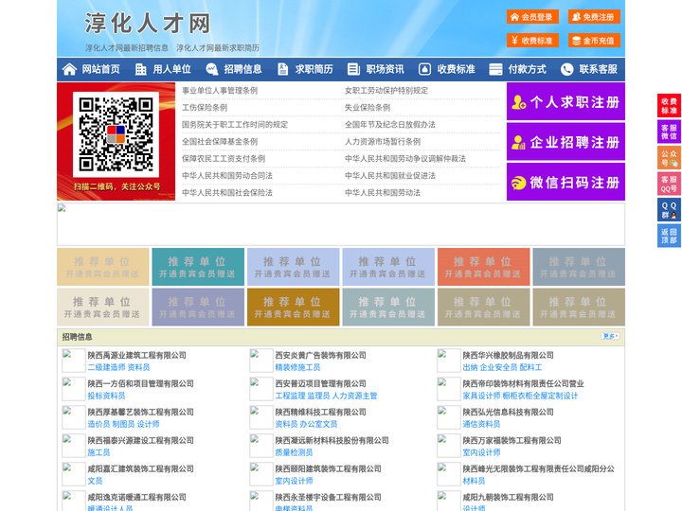The image size is (682, 511).
Task: Click 更多 in the 招聘信息 header
Action: coord(610,336)
